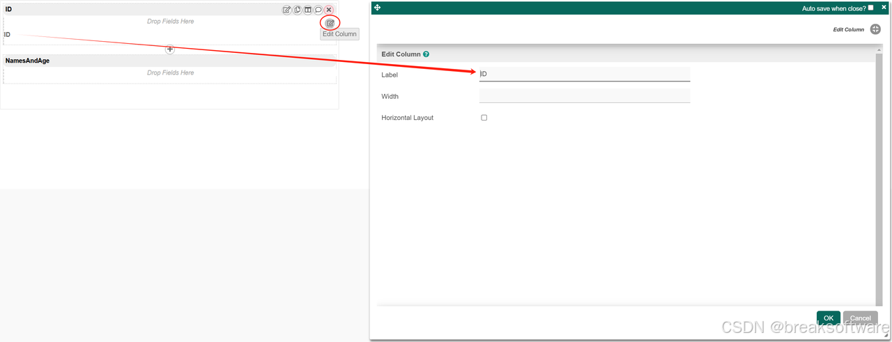Screen dimensions: 892x342
Task: Click the Horizontal Layout label
Action: coord(407,118)
